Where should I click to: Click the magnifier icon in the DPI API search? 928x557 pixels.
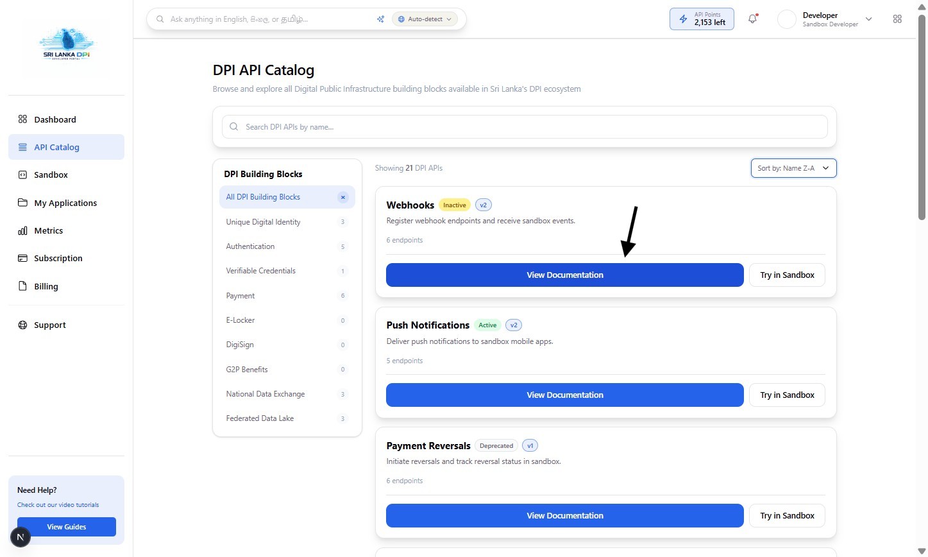[x=234, y=127]
